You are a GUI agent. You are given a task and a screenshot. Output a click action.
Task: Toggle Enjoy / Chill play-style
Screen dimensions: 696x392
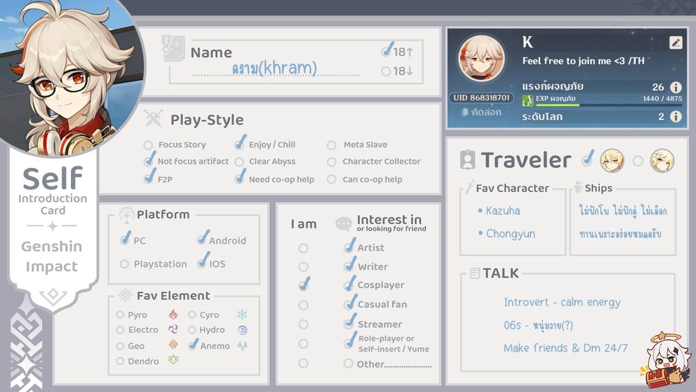(240, 143)
